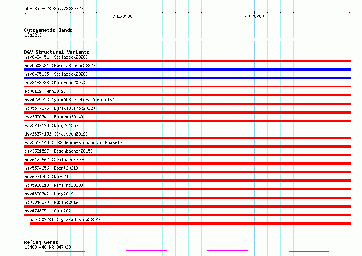Click the nsv6495135 (Sedlazeck2020) label
Screen dimensions: 362x256
pyautogui.click(x=56, y=74)
